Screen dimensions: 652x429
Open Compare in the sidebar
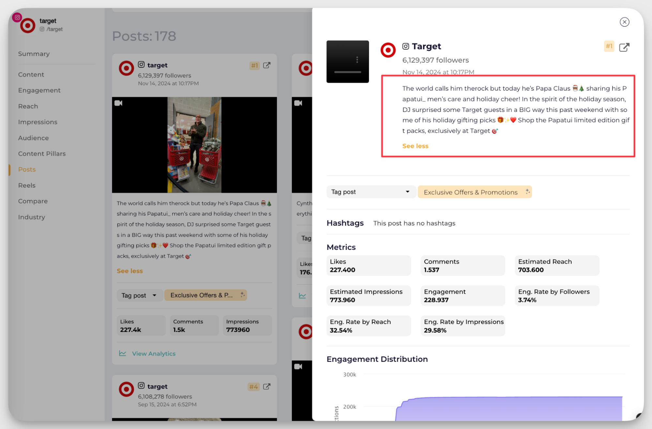coord(33,201)
